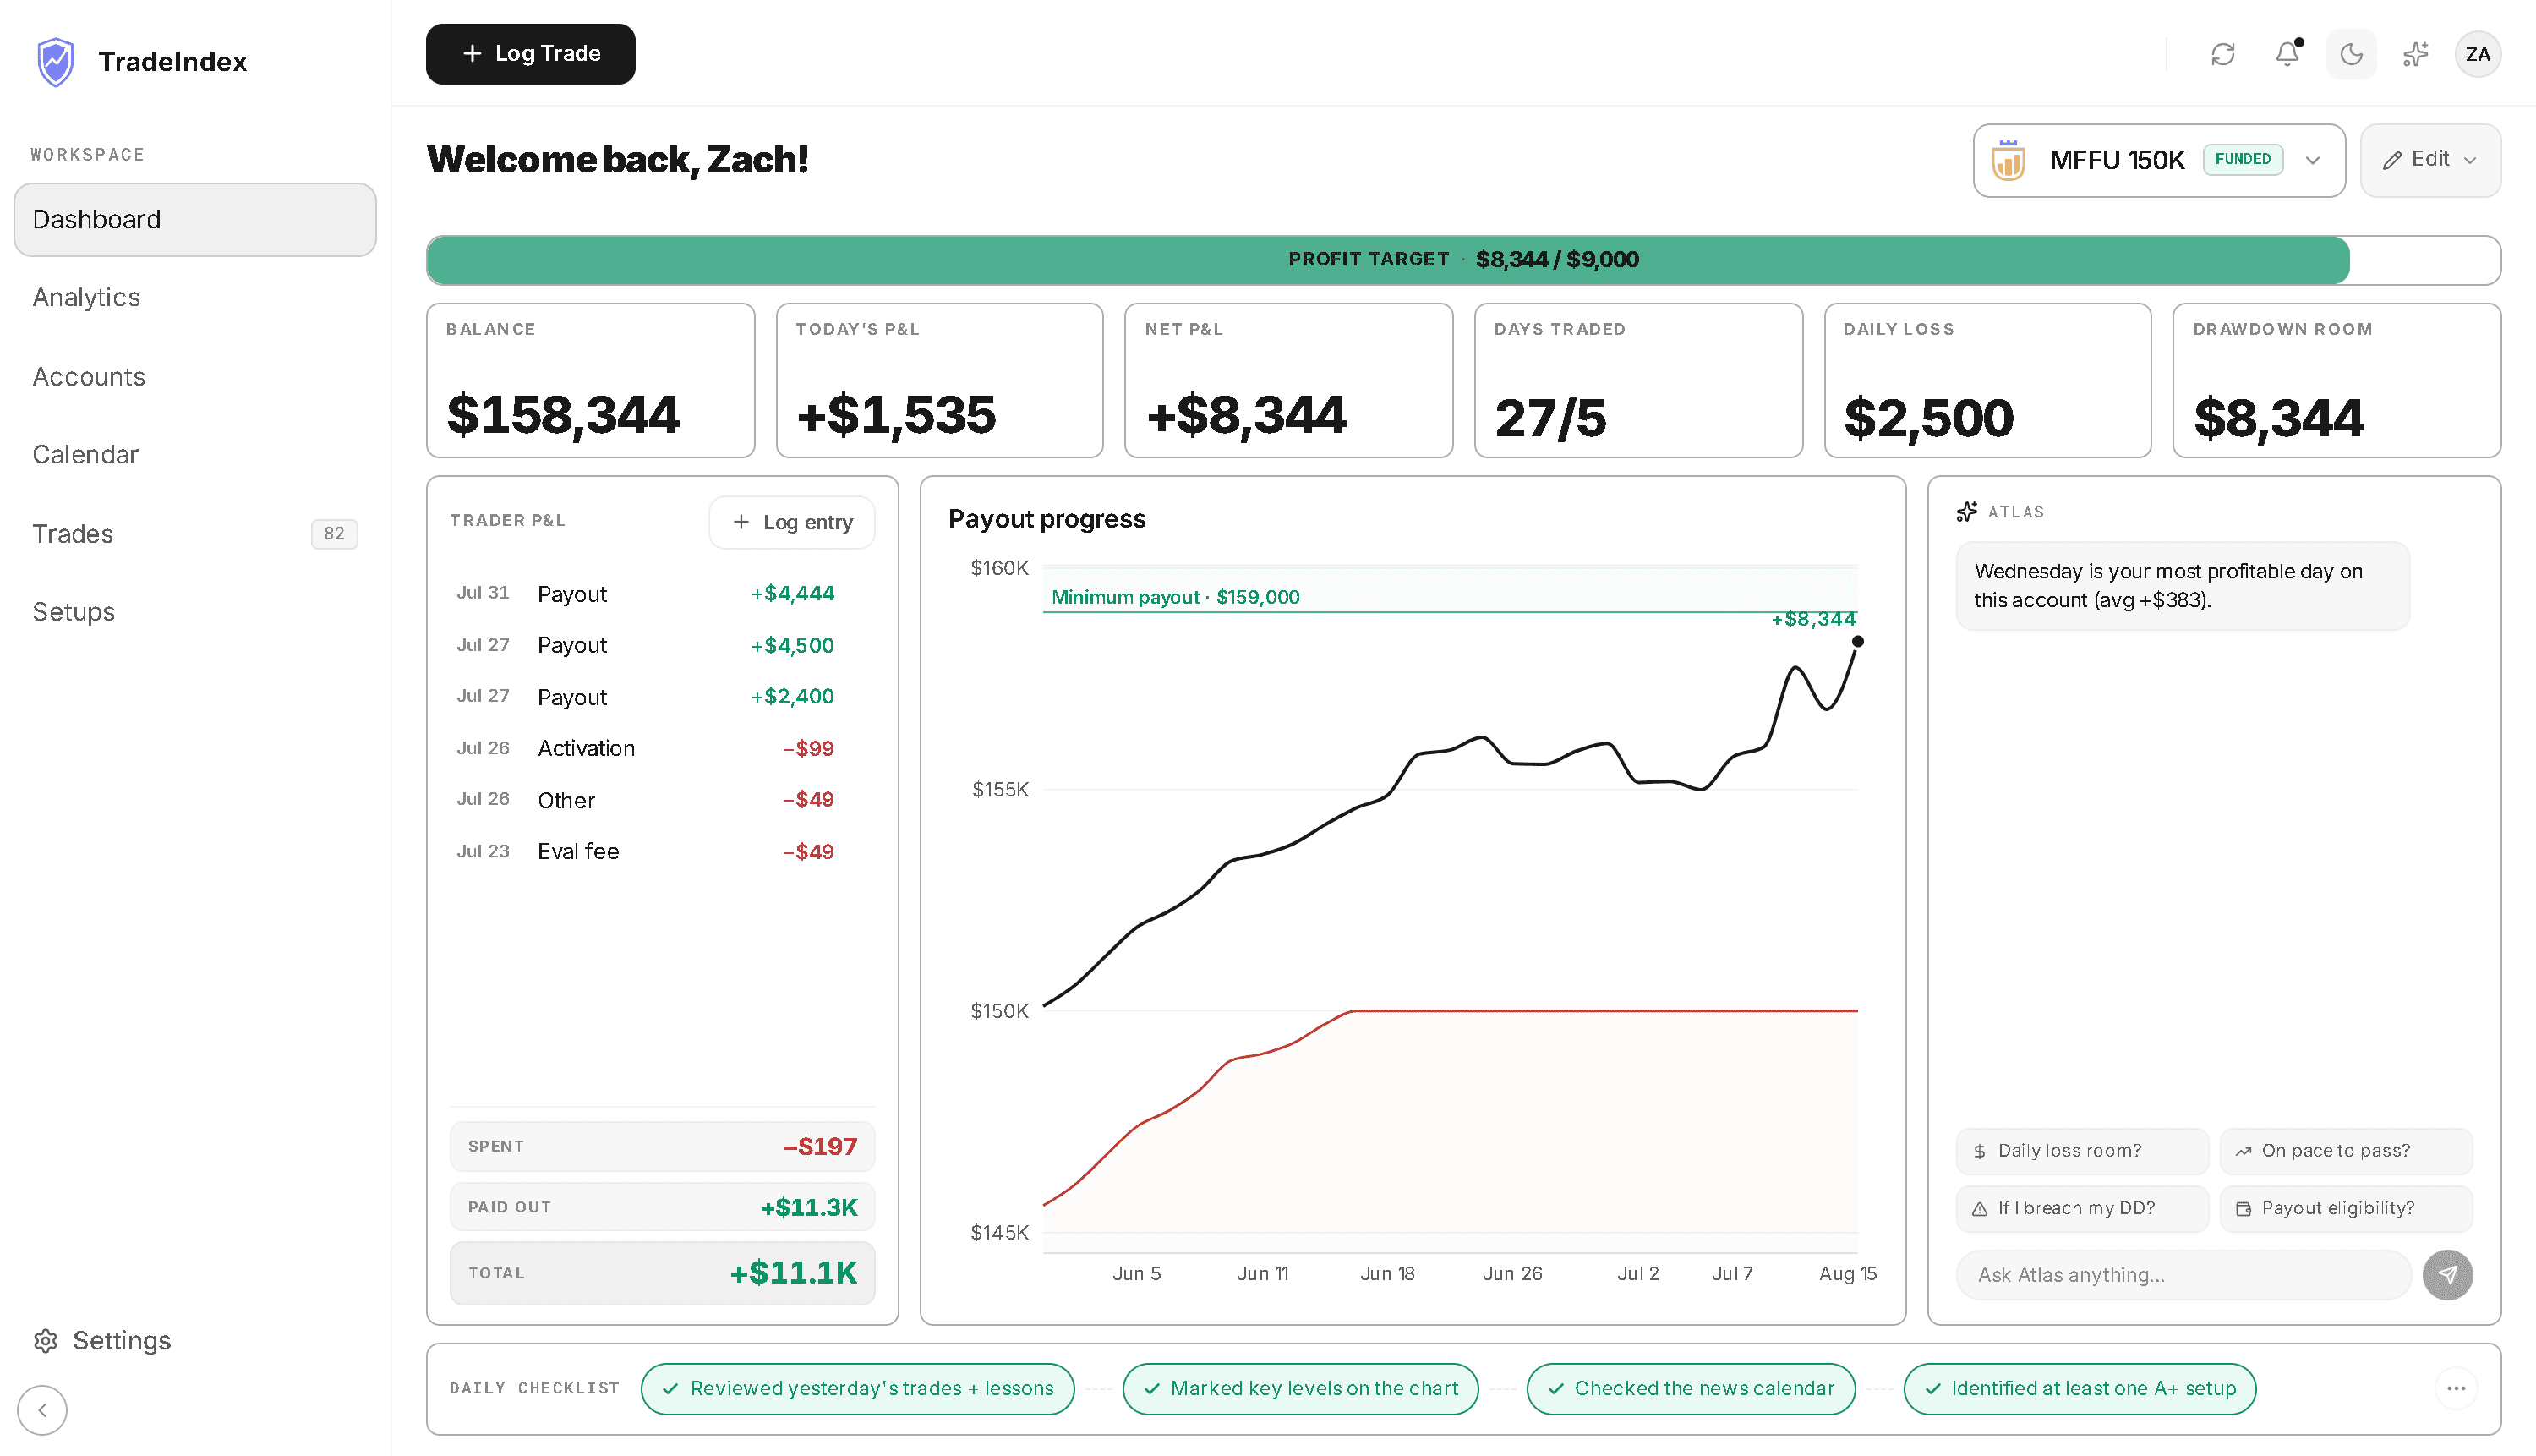This screenshot has width=2536, height=1456.
Task: Click Minimum payout $159,000 label
Action: tap(1174, 597)
